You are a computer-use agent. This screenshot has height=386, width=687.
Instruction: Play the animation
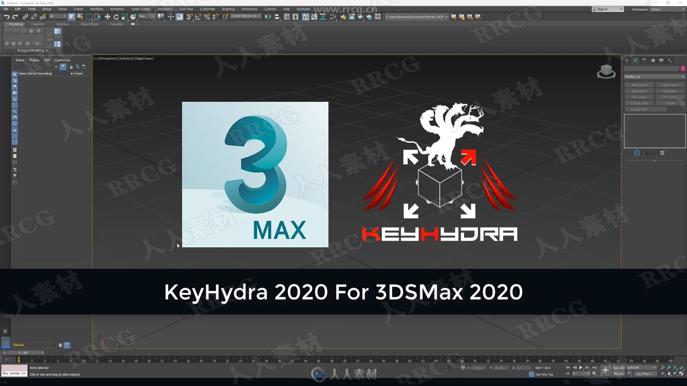point(581,367)
